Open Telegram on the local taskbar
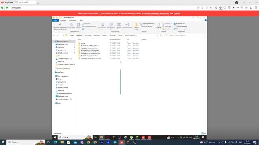259x145 pixels. click(115, 142)
